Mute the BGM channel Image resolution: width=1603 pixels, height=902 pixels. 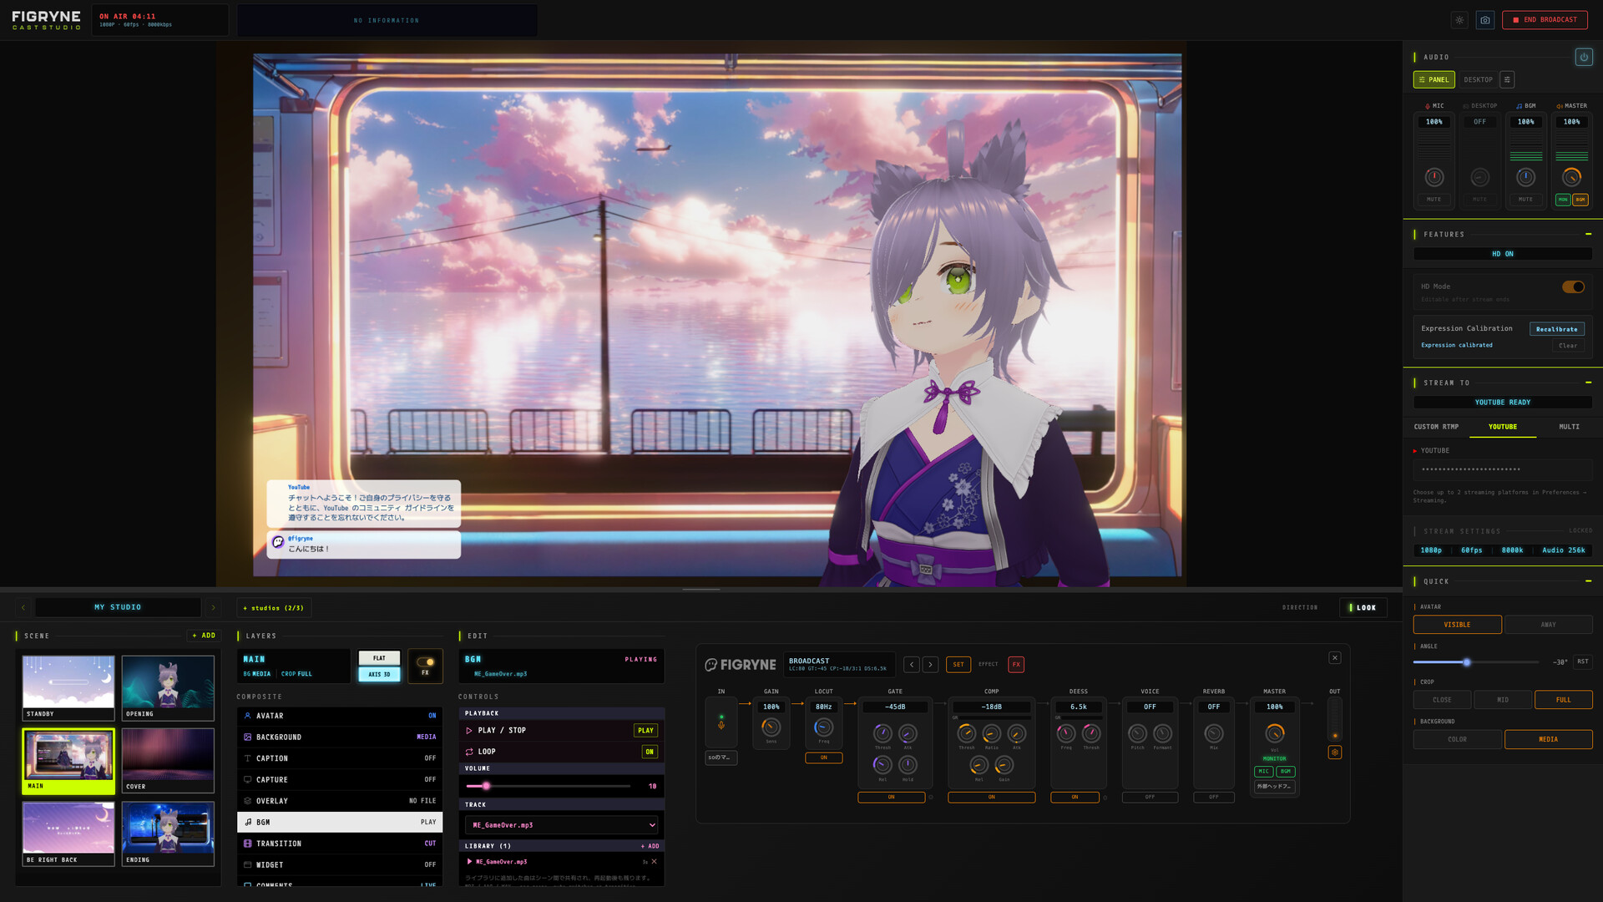[1525, 200]
